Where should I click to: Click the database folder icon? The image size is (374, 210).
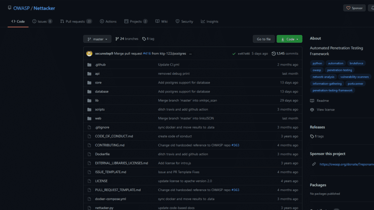point(89,92)
